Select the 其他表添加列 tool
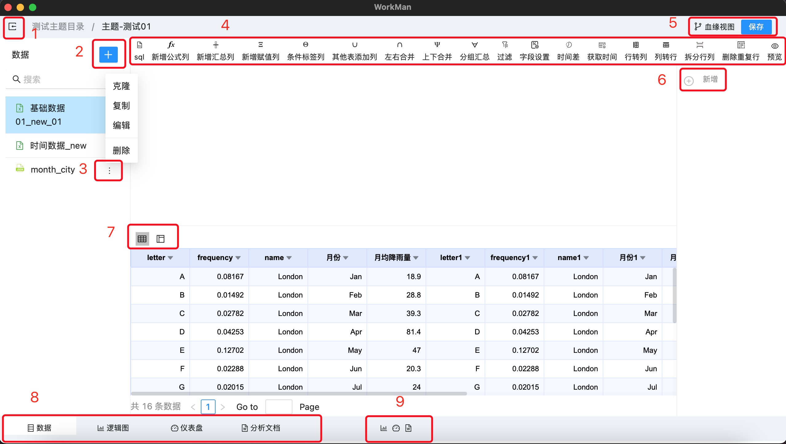786x444 pixels. coord(355,52)
